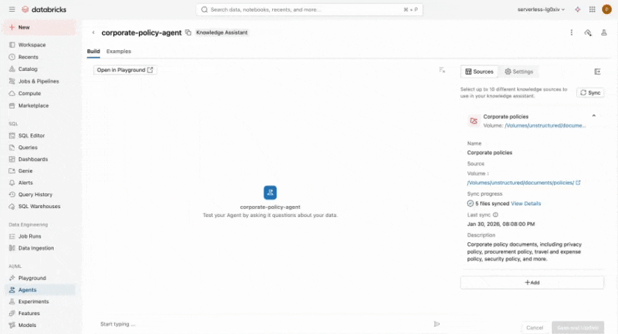Click Open in Playground button
Image resolution: width=618 pixels, height=334 pixels.
[125, 70]
